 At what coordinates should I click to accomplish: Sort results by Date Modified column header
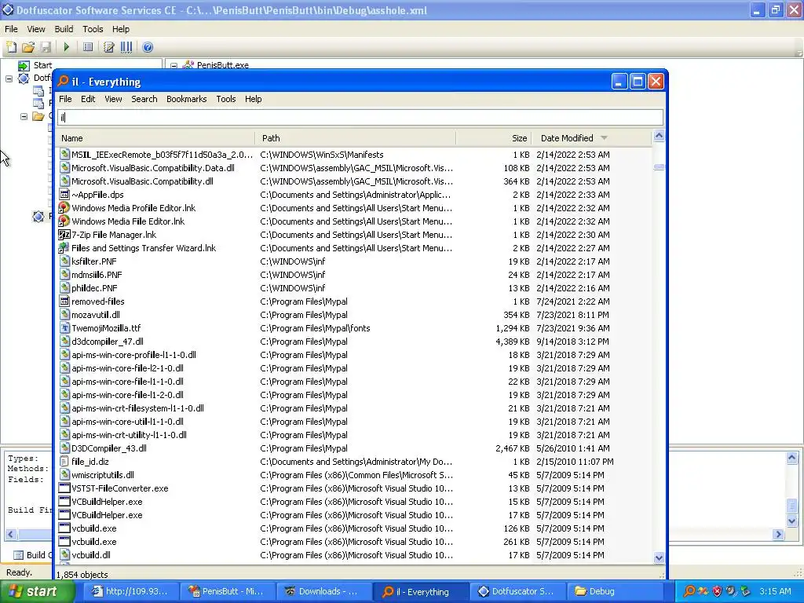pos(591,138)
